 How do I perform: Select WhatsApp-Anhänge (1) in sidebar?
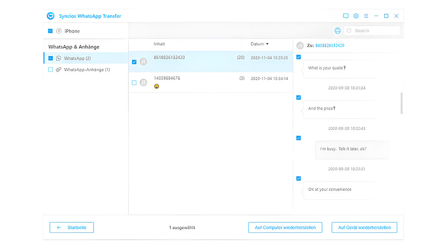point(86,70)
